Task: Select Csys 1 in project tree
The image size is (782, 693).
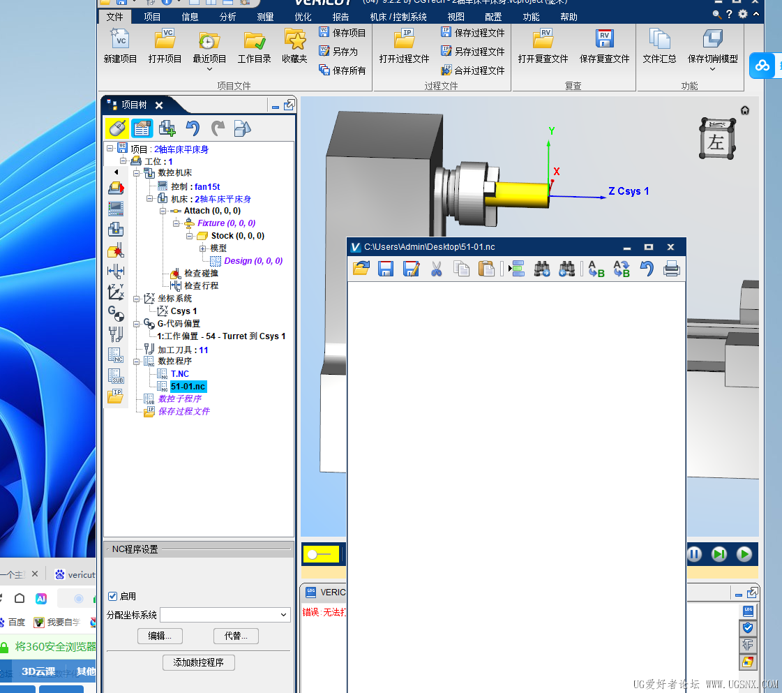Action: point(183,311)
